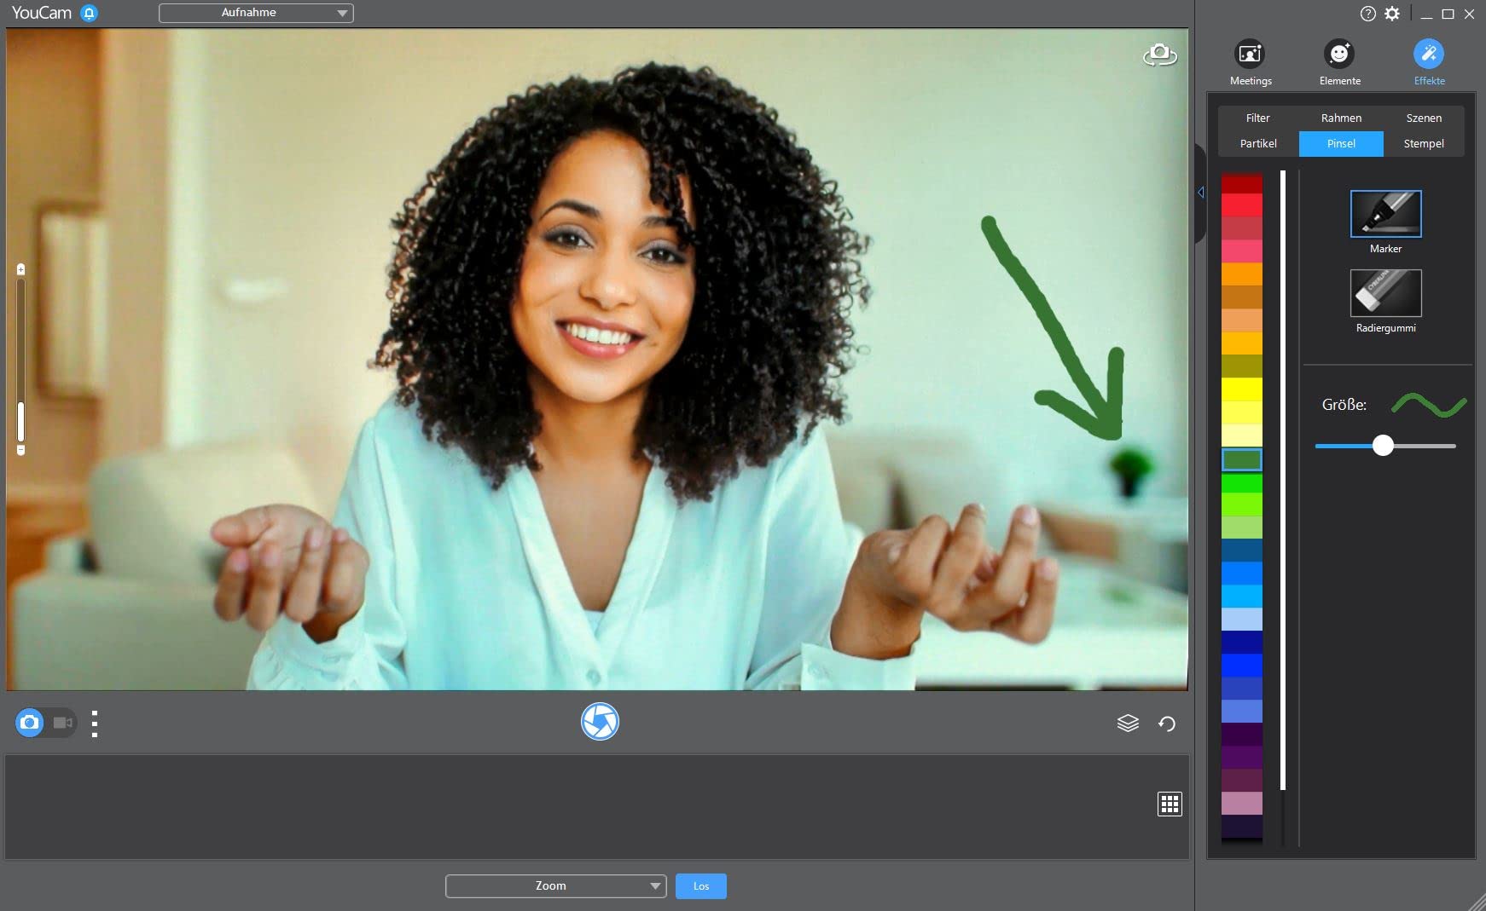Switch to the Rahmen tab
This screenshot has width=1486, height=911.
pos(1341,118)
